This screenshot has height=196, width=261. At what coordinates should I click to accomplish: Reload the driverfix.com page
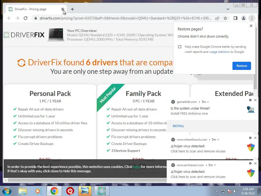(25, 18)
